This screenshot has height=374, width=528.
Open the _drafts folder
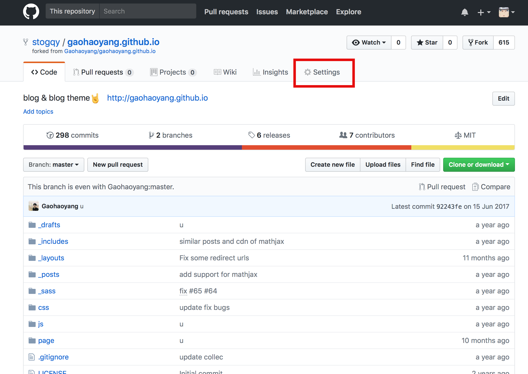point(49,225)
